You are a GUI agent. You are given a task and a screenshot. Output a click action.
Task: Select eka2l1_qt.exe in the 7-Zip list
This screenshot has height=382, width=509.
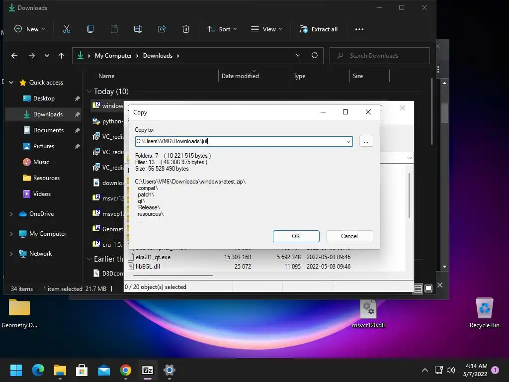(153, 257)
